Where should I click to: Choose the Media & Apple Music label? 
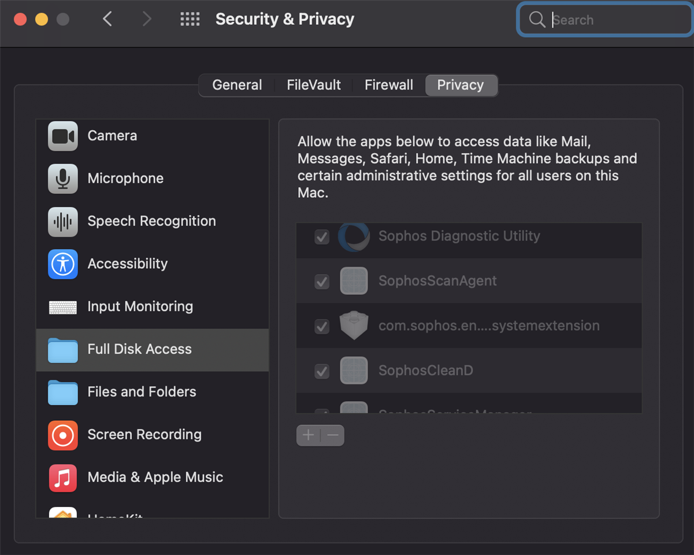tap(155, 478)
